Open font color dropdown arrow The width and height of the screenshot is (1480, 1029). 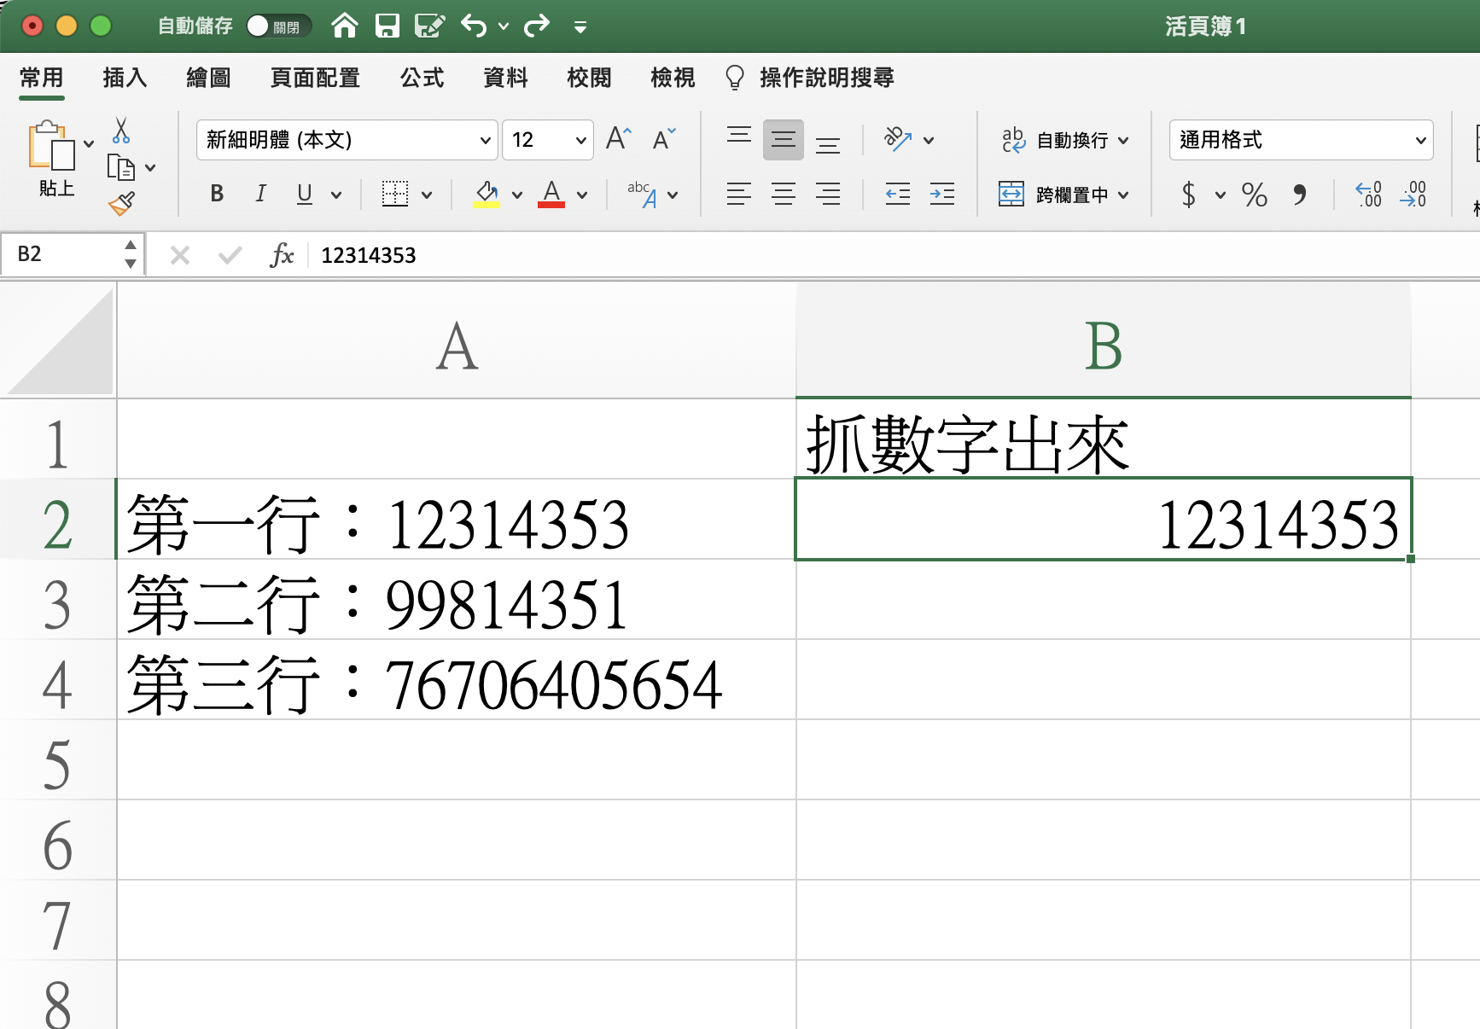tap(582, 195)
